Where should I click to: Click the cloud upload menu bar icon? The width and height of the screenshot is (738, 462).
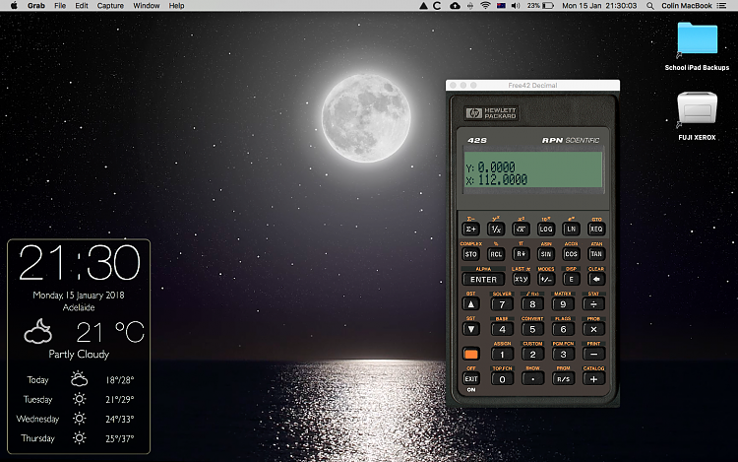[x=455, y=6]
